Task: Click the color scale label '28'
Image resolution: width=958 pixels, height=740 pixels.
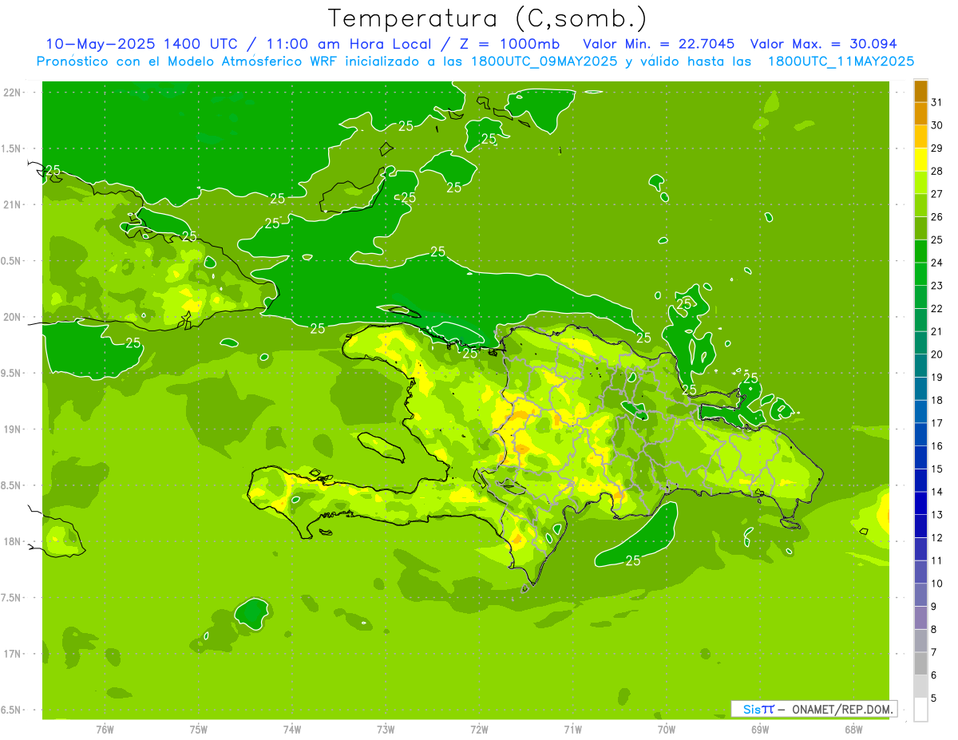Action: pos(936,171)
